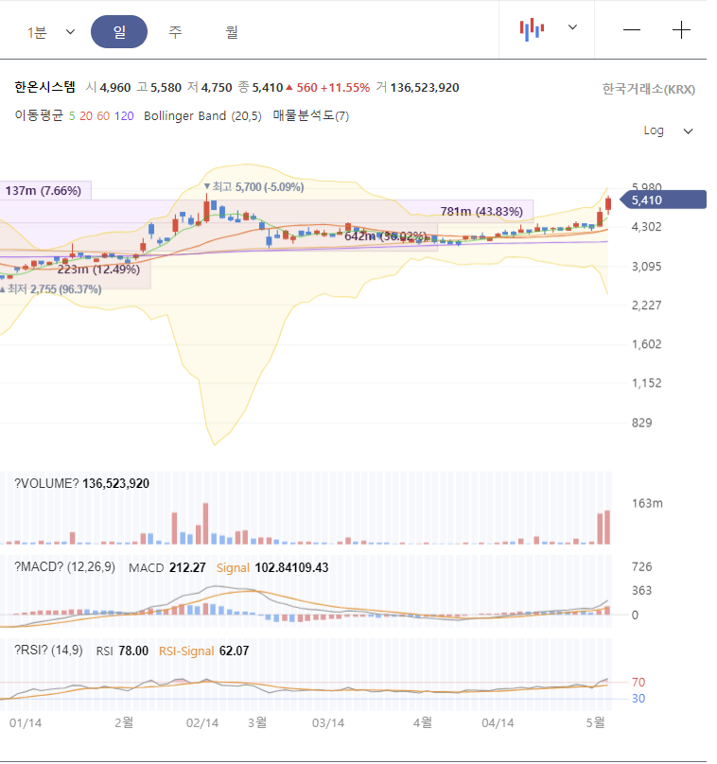The width and height of the screenshot is (717, 764).
Task: Click the MACD value 212.27
Action: click(x=187, y=567)
